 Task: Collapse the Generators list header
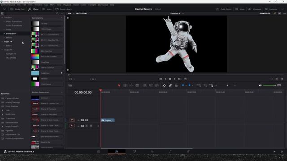point(62,18)
